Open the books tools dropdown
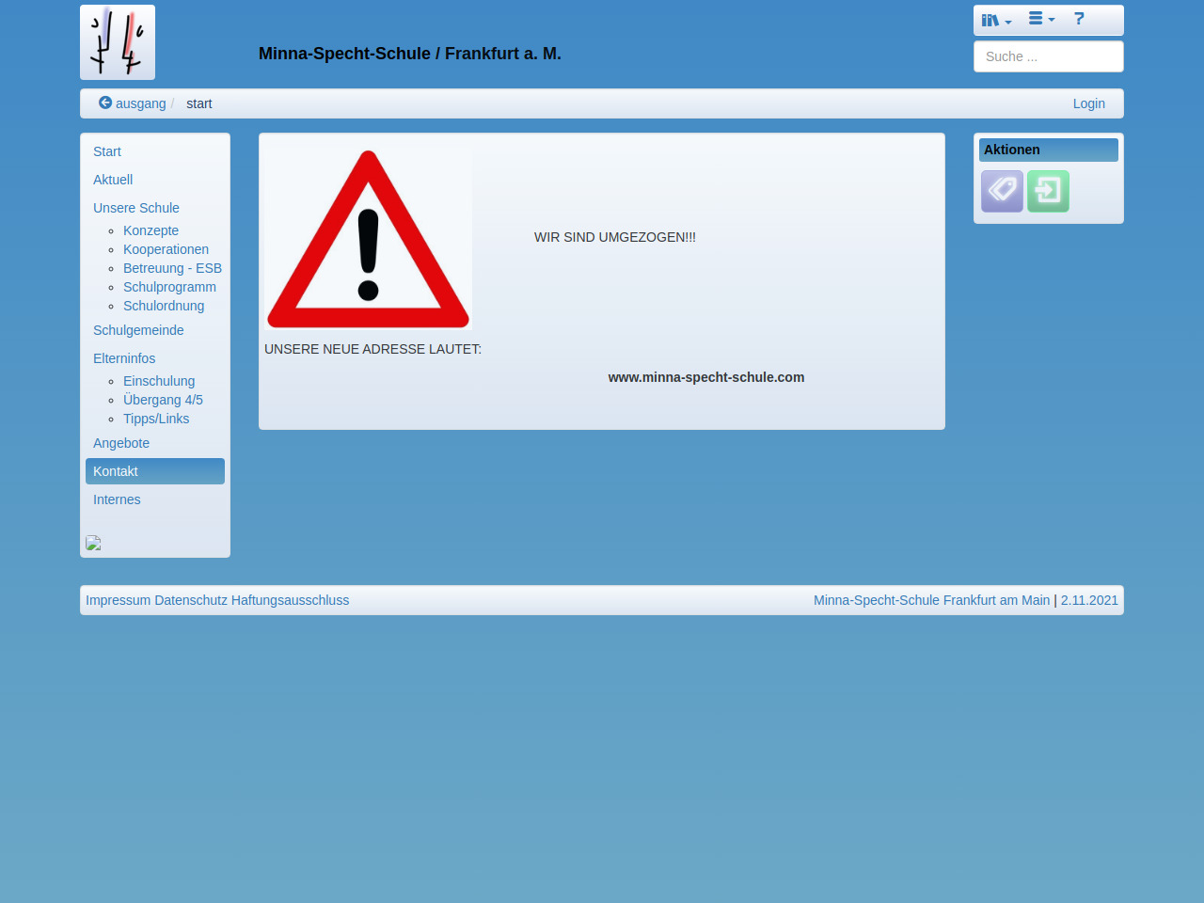This screenshot has width=1204, height=903. tap(996, 20)
